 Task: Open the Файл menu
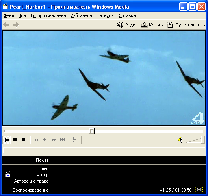pos(9,15)
